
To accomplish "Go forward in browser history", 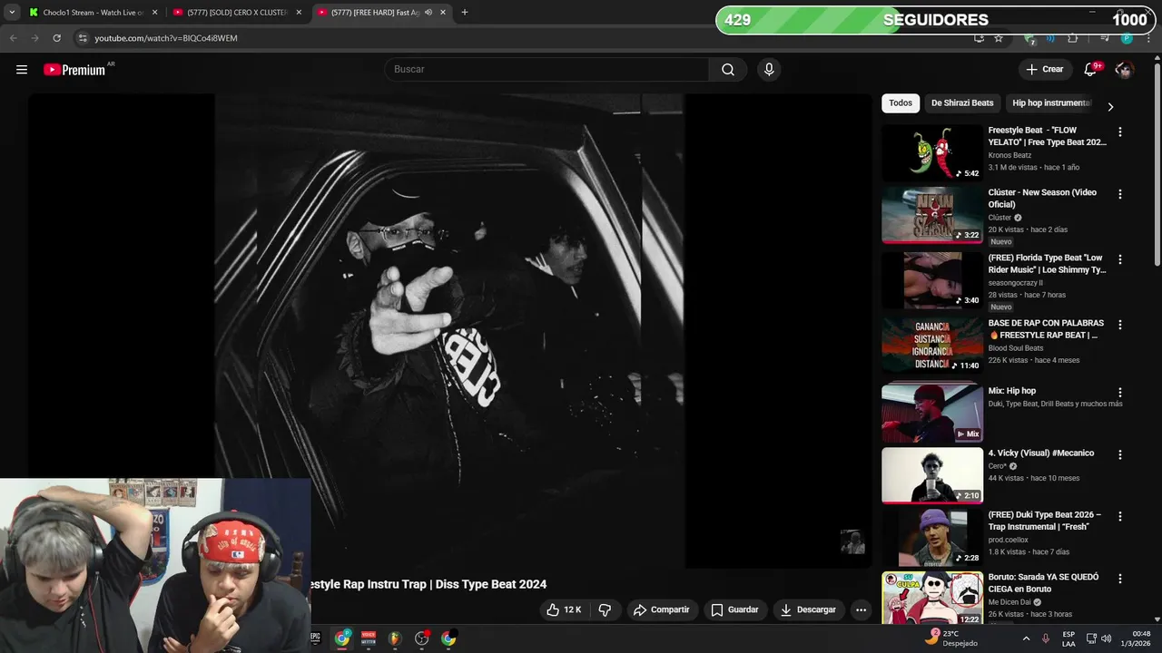I will click(34, 38).
